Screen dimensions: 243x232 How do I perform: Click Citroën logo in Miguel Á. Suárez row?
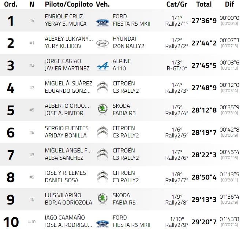102,88
